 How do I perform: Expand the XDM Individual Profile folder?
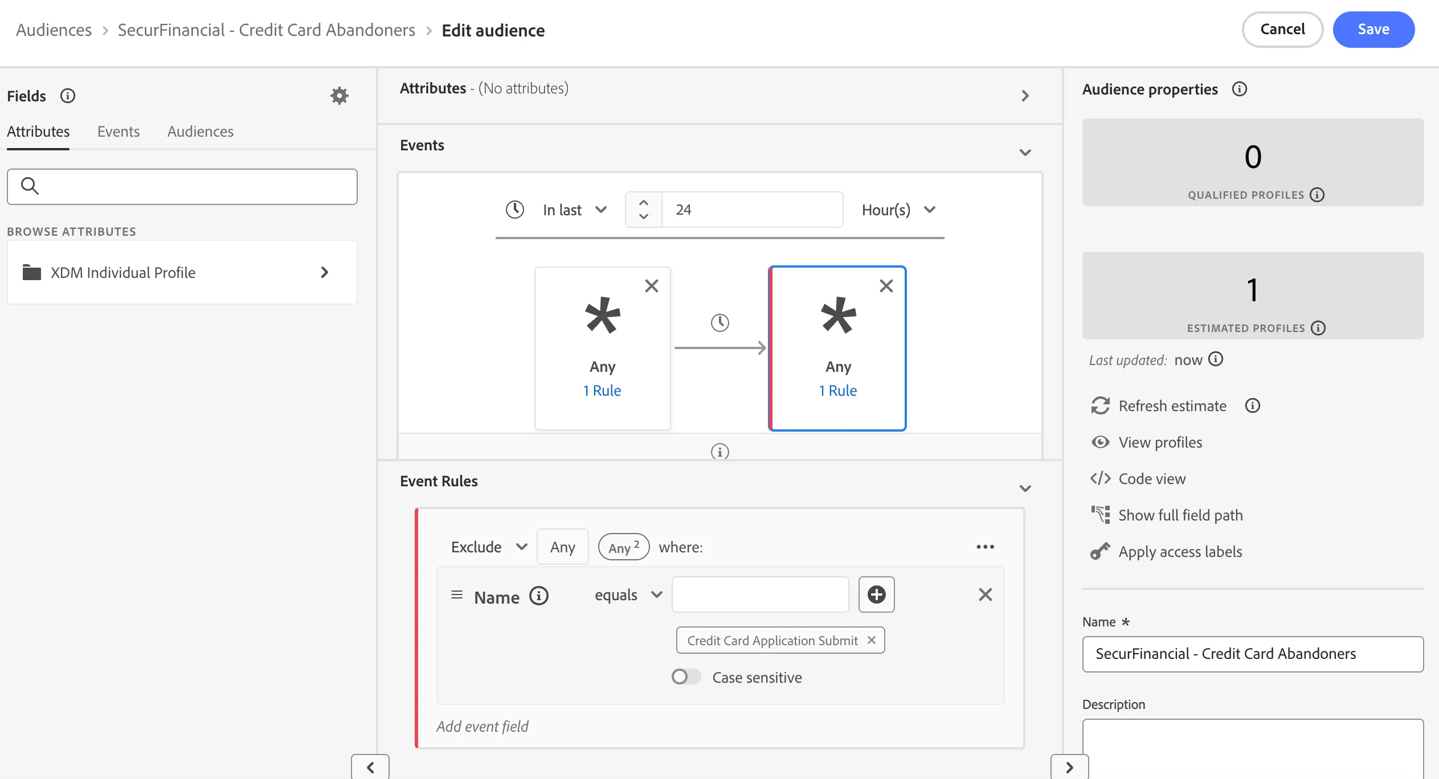[x=182, y=272]
